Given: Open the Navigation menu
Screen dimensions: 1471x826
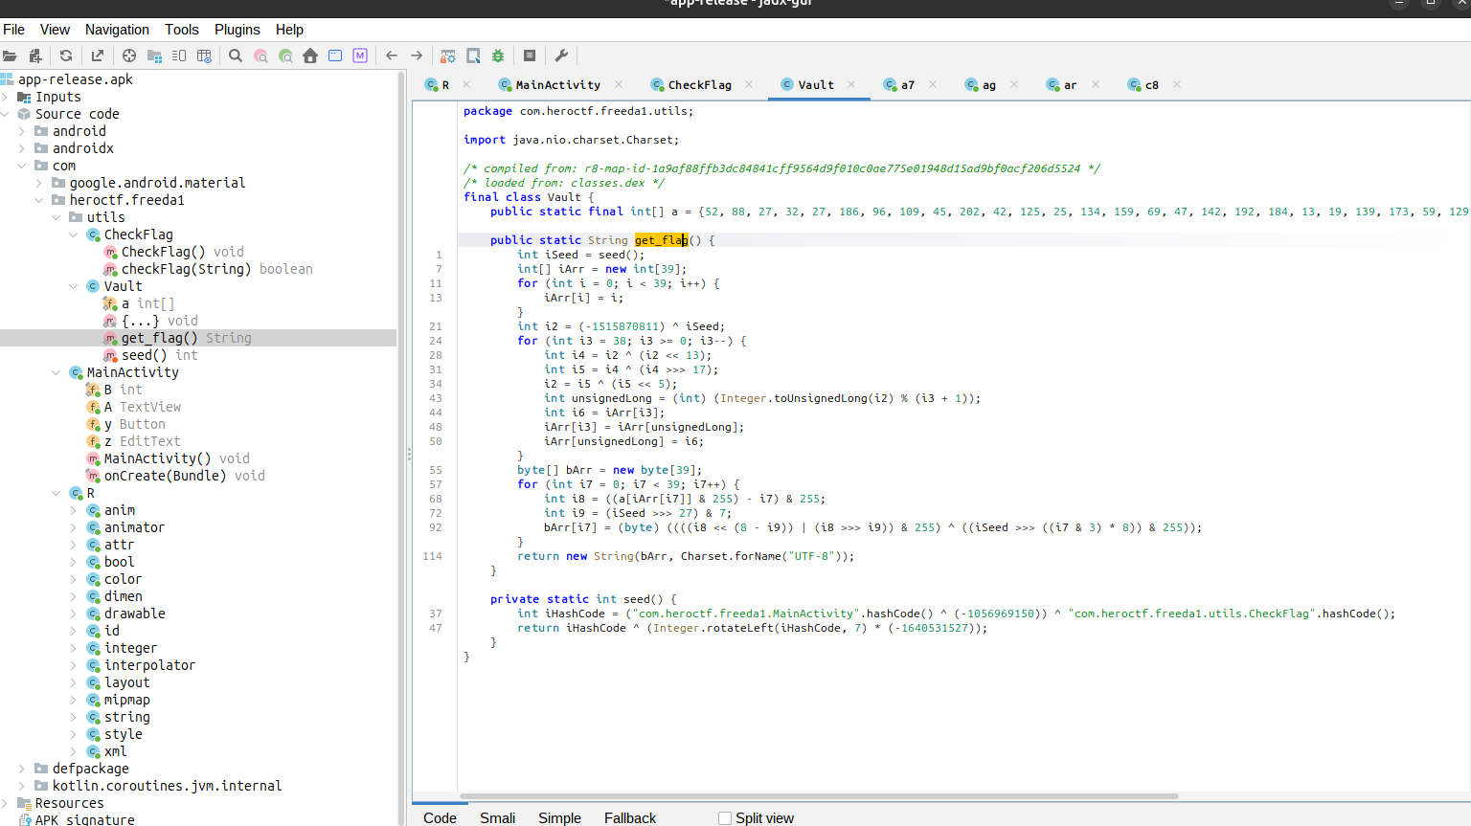Looking at the screenshot, I should [x=116, y=29].
